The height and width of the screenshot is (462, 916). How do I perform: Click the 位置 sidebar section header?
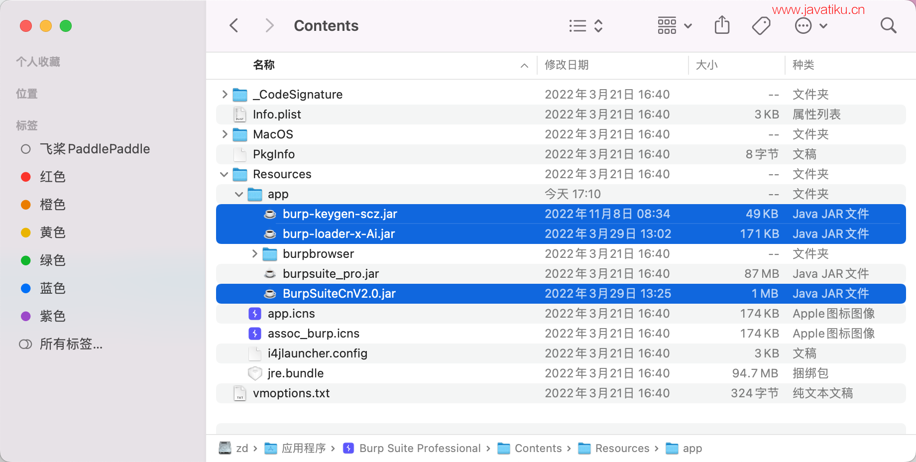coord(27,94)
